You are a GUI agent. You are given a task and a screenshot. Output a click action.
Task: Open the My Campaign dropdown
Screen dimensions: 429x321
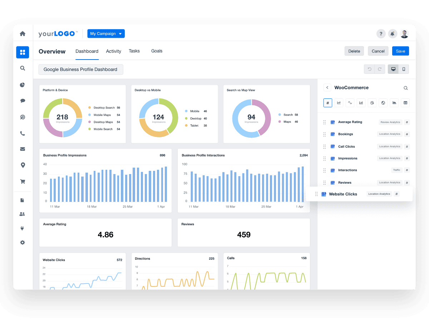coord(106,34)
